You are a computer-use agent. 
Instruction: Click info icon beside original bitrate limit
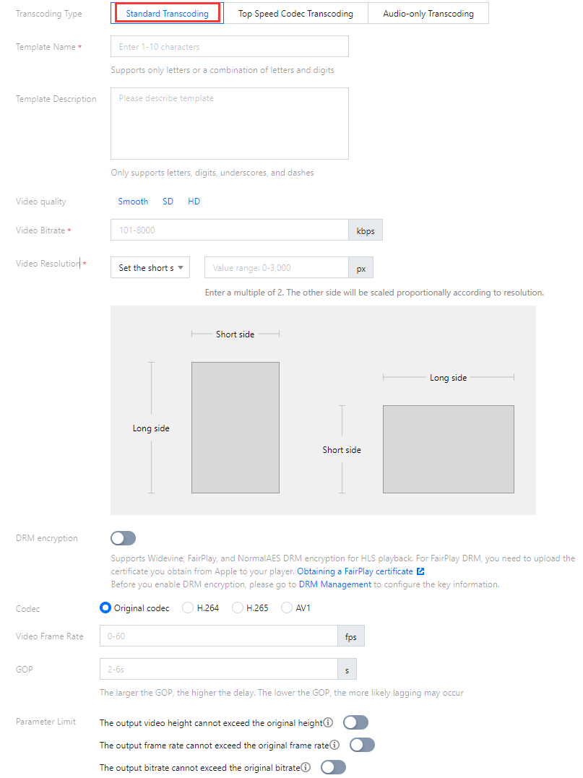click(x=306, y=767)
